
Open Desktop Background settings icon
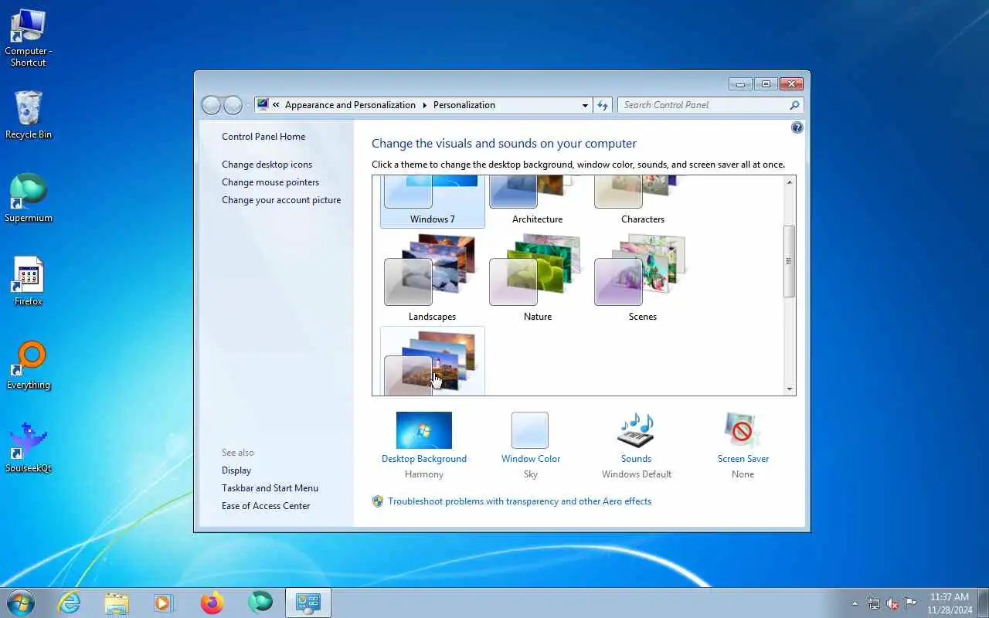pos(423,430)
